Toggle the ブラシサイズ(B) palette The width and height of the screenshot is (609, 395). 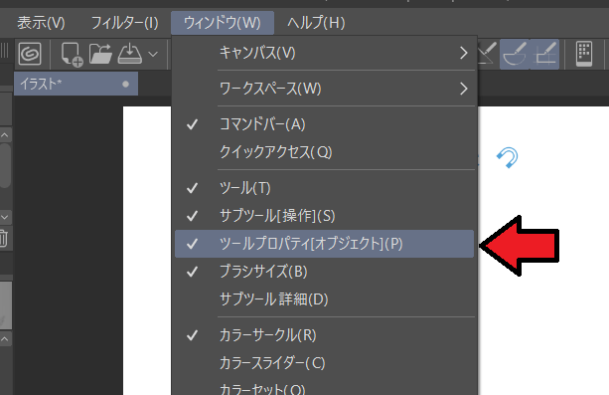pos(324,272)
